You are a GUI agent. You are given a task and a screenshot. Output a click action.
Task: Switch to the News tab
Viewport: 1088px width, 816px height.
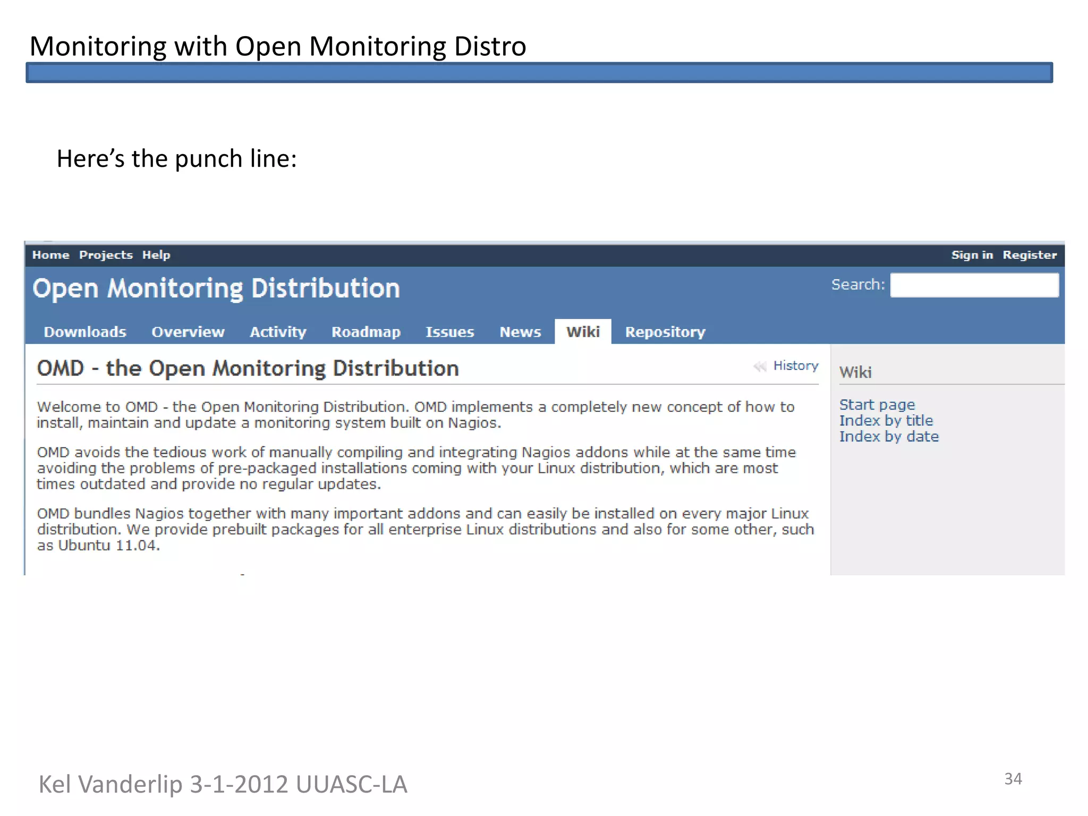click(520, 332)
